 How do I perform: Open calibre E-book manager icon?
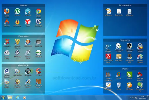[x=108, y=75]
